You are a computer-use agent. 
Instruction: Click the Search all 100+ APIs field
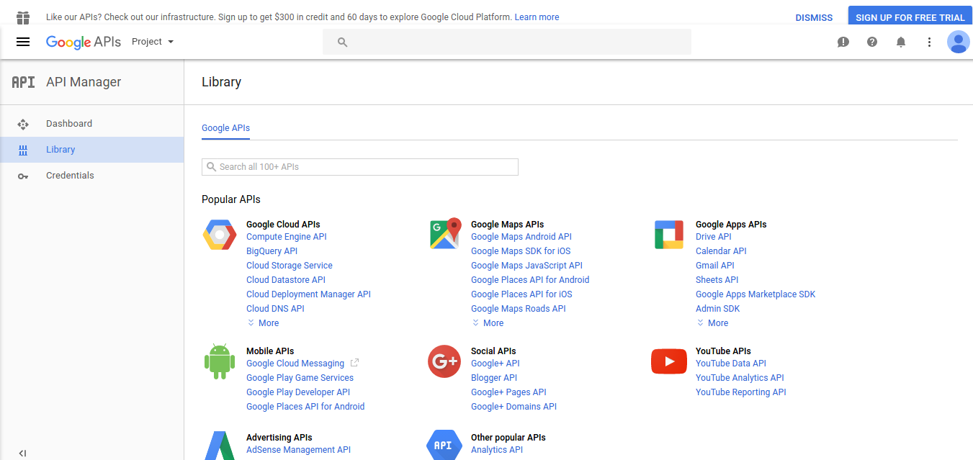pos(360,167)
